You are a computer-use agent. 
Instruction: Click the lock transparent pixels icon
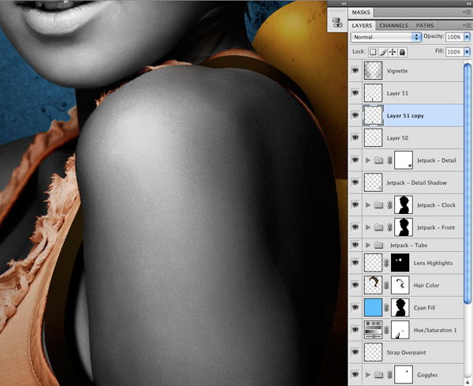click(x=373, y=52)
